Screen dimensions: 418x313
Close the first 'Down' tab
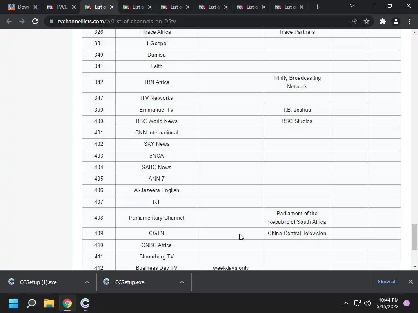click(36, 7)
